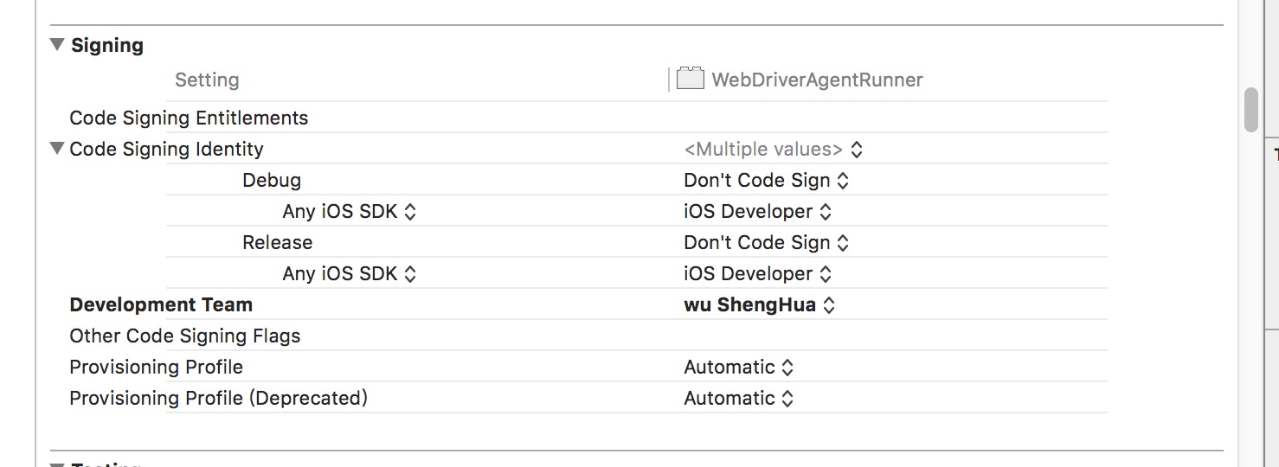Click the Any iOS SDK stepper under Release
Screen dimensions: 1279x467
(410, 274)
